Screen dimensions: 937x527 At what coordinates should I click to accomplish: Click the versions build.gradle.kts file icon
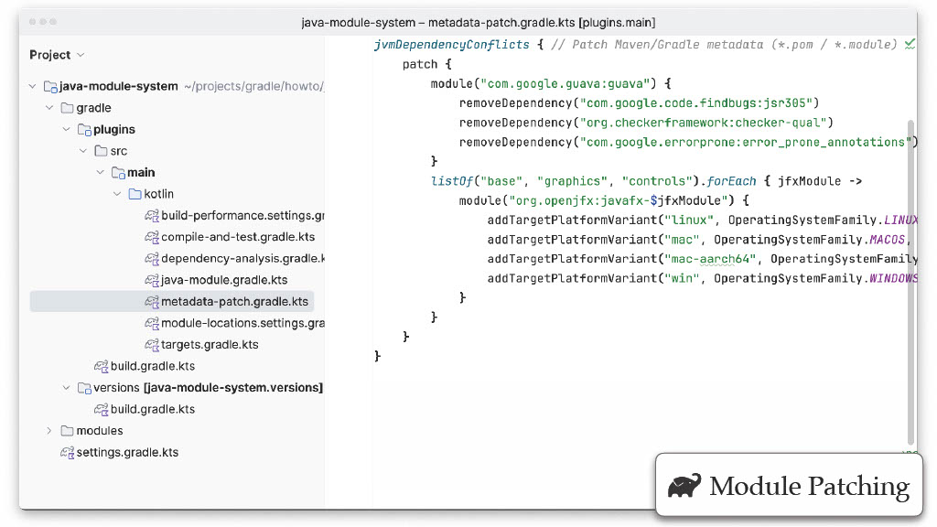(101, 409)
